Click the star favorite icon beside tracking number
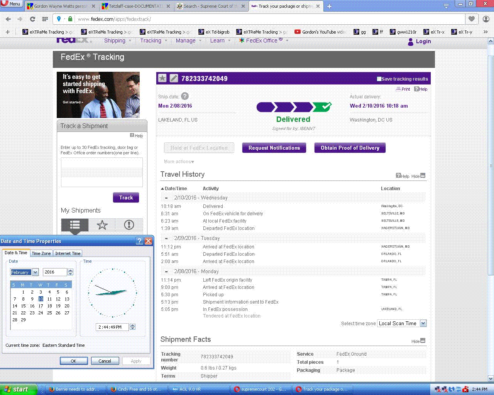 162,78
